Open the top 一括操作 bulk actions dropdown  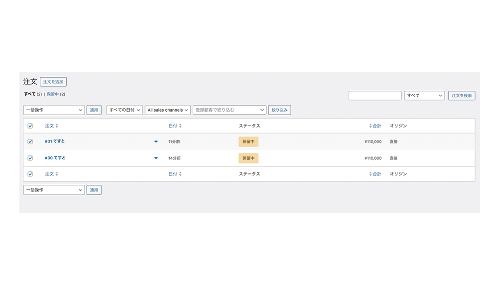coord(54,110)
